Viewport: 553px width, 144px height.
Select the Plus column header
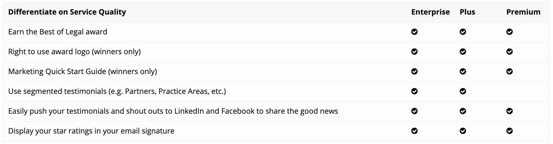(x=468, y=12)
